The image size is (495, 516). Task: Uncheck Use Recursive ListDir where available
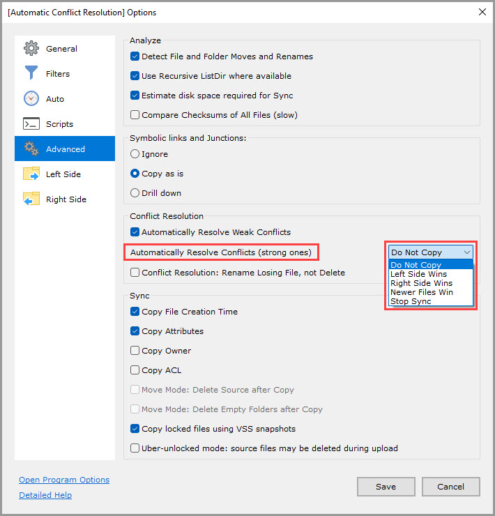135,76
